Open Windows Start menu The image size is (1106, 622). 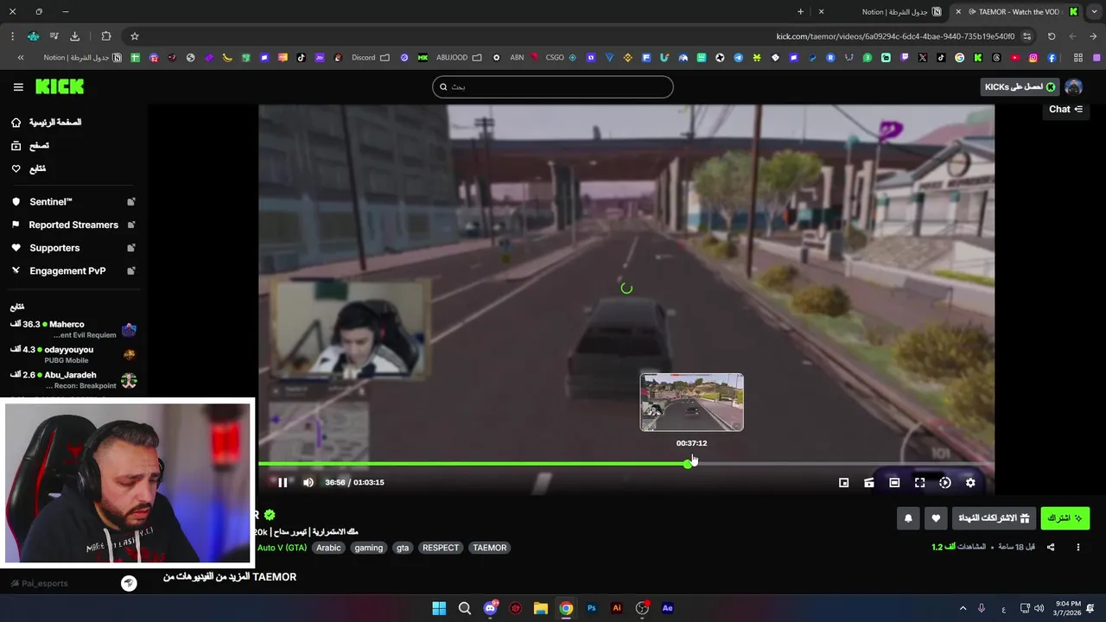(439, 608)
